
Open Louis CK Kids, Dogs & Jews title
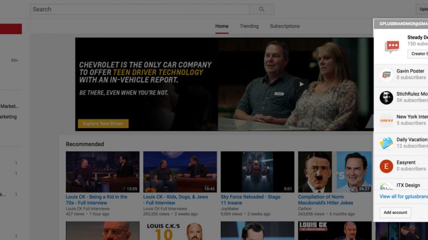(177, 199)
